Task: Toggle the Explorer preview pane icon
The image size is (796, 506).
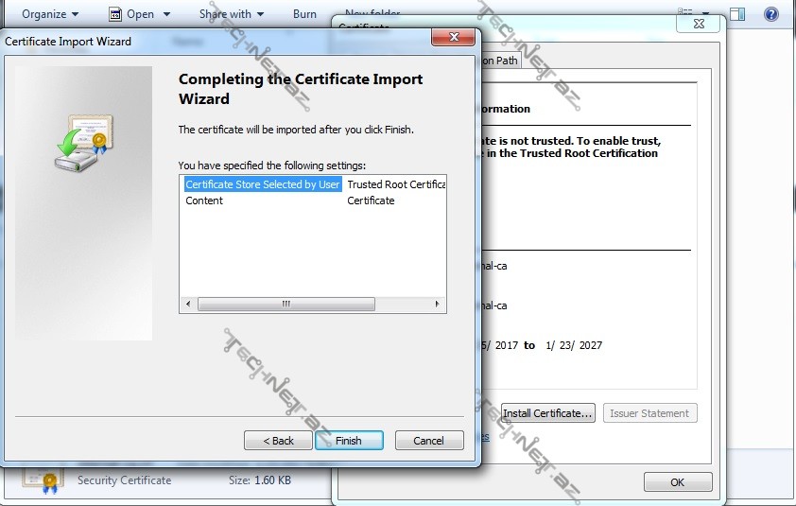Action: pos(737,14)
